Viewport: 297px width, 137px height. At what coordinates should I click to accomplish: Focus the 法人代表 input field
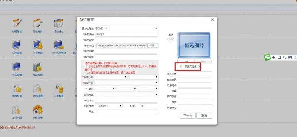195,74
